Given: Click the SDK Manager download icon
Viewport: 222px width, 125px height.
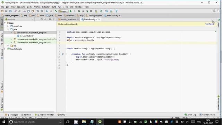Looking at the screenshot, I should tap(111, 11).
